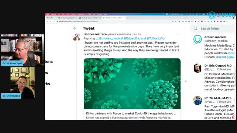Open the Edit menu
This screenshot has width=237, height=133.
pyautogui.click(x=63, y=14)
